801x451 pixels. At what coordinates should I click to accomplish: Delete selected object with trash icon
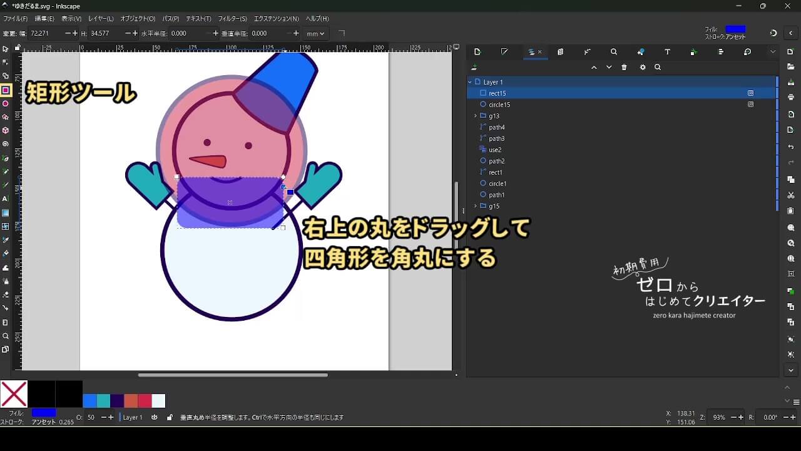pyautogui.click(x=624, y=68)
